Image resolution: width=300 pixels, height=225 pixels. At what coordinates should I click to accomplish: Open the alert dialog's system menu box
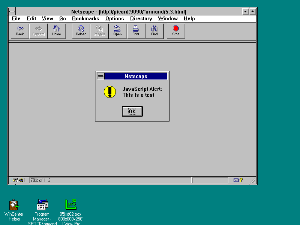click(x=100, y=76)
